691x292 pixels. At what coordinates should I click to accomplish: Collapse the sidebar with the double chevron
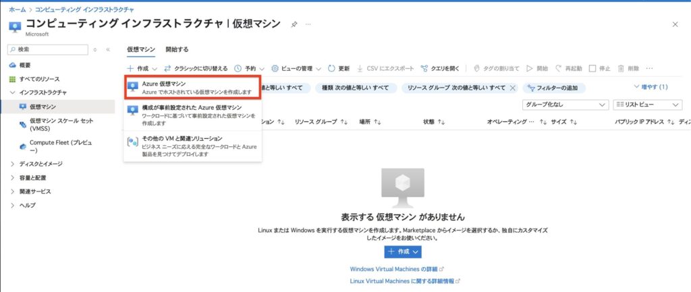(x=108, y=50)
